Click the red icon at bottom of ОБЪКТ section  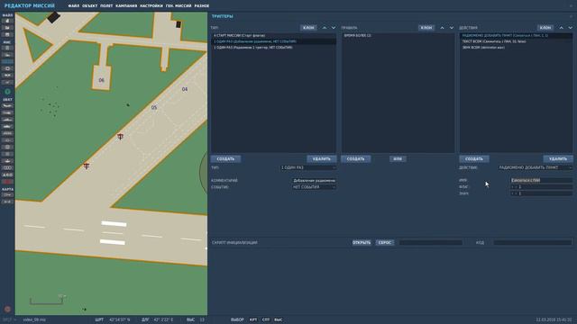(x=7, y=182)
